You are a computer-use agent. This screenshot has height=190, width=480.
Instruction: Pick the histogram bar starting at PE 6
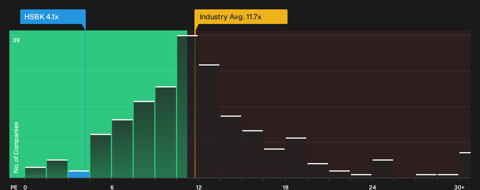point(122,148)
